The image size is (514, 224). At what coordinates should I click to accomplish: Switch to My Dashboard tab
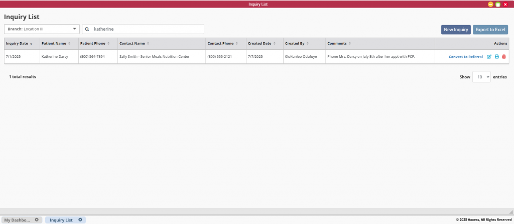click(17, 220)
